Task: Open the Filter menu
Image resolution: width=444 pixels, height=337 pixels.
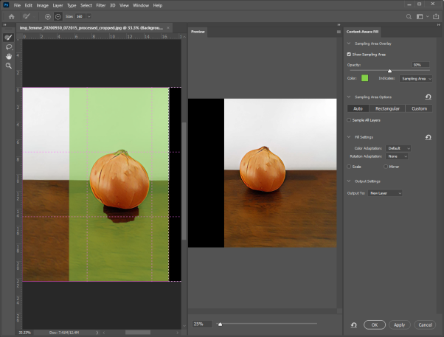Action: pyautogui.click(x=101, y=5)
